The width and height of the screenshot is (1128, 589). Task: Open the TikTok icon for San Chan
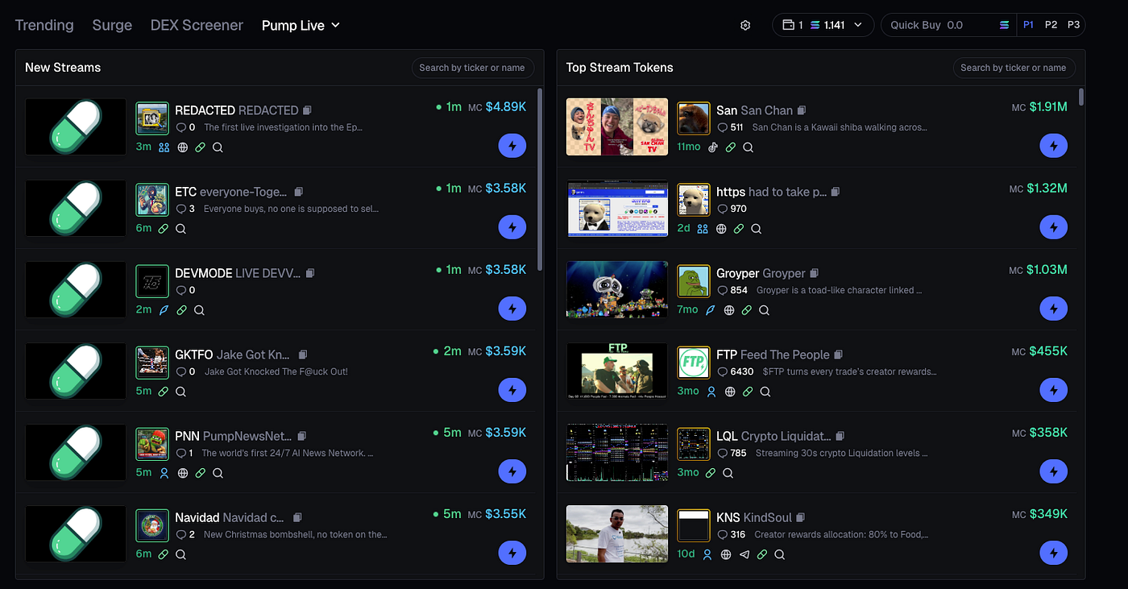coord(712,147)
